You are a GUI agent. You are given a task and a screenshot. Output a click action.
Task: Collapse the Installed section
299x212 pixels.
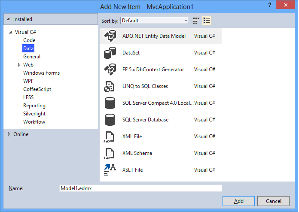[9, 19]
